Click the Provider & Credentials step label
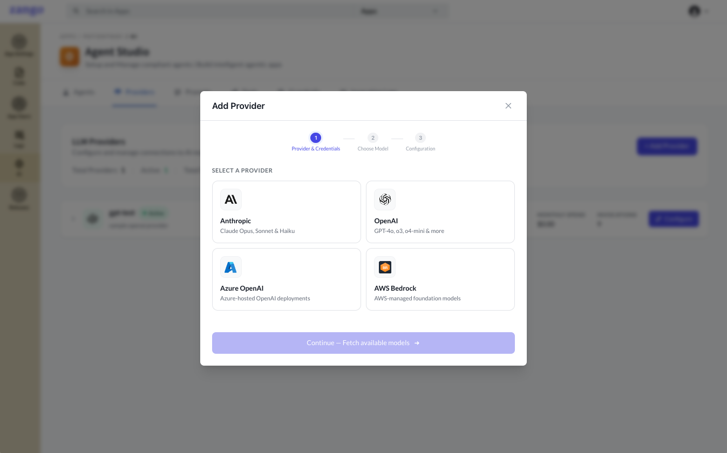 point(316,149)
